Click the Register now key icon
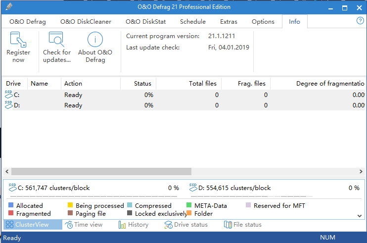Viewport: 367px width, 243px height. click(x=18, y=40)
